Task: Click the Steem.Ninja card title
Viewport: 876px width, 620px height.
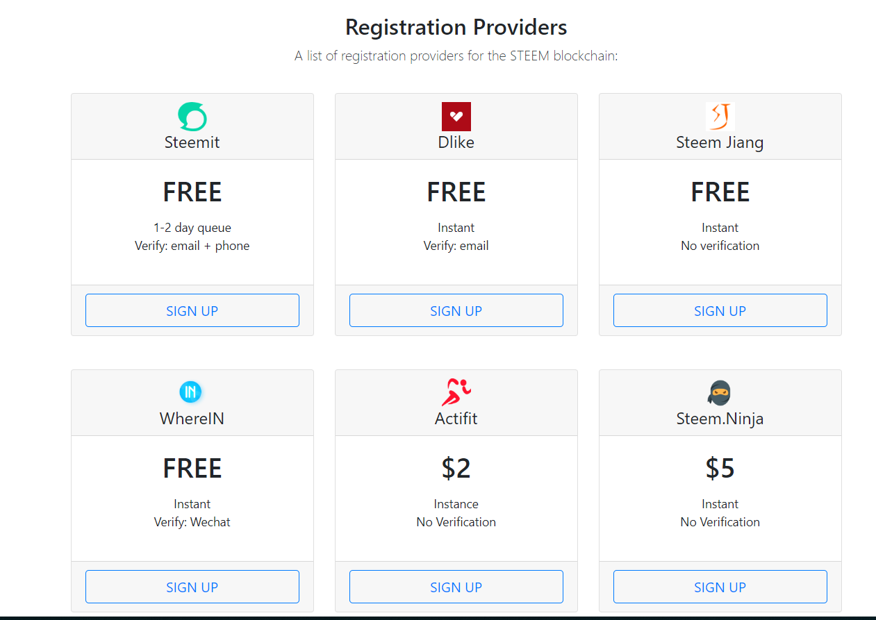Action: click(x=720, y=419)
